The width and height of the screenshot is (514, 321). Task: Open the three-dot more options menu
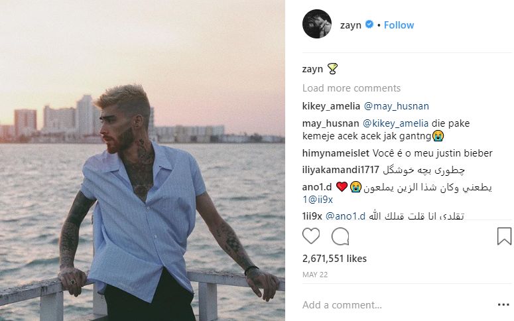click(503, 305)
